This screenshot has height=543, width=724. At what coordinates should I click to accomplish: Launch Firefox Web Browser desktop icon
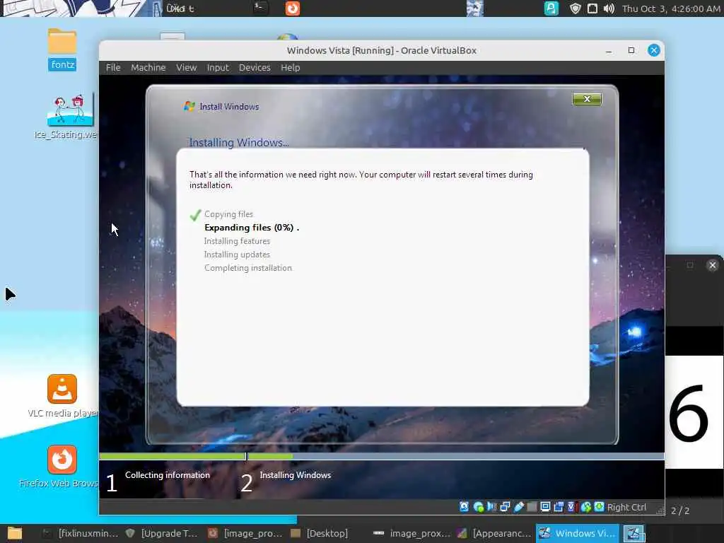tap(62, 467)
